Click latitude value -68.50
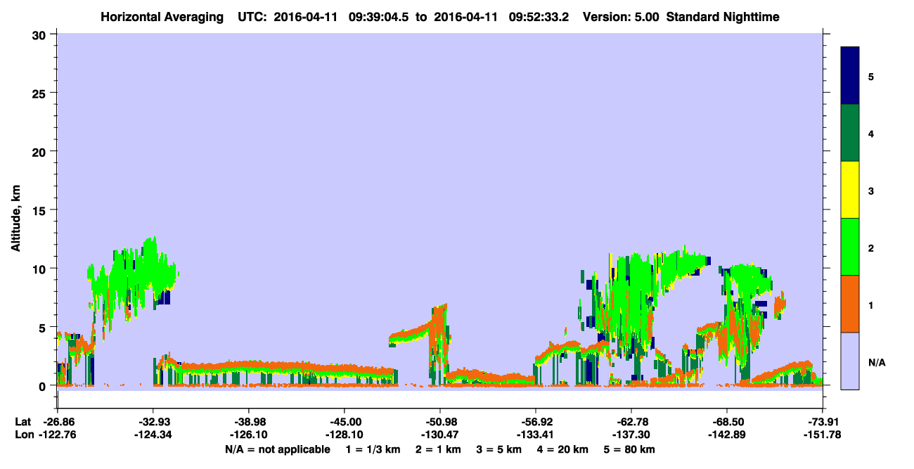The image size is (914, 469). [x=727, y=421]
